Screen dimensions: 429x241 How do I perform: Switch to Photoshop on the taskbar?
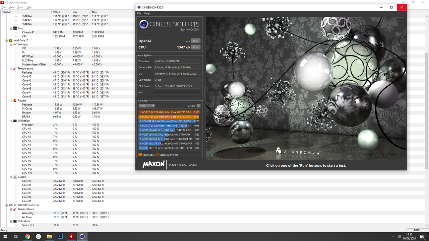click(x=60, y=236)
